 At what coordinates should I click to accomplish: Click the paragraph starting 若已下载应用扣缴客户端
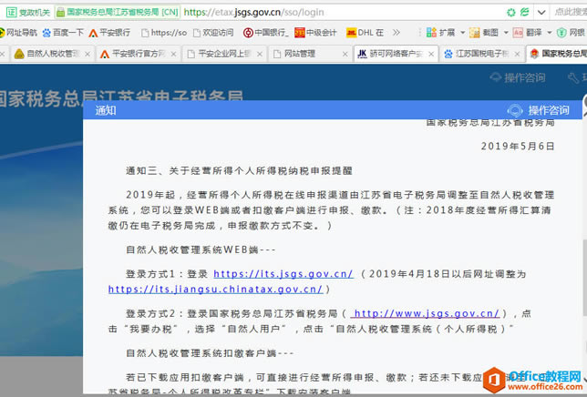[331, 384]
